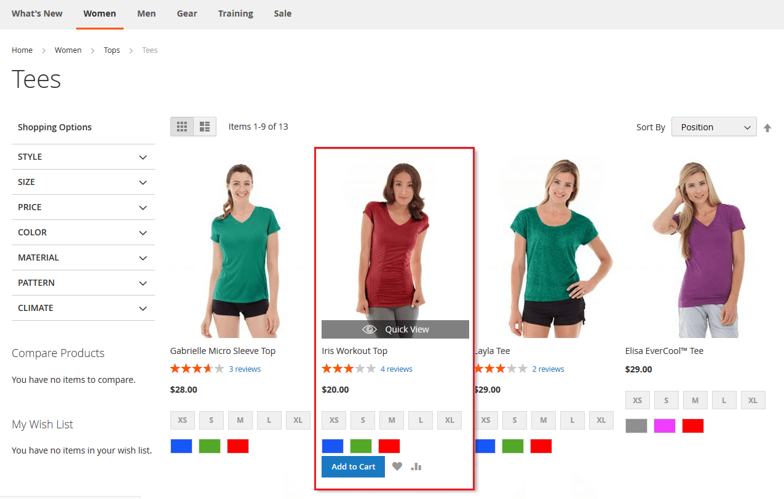Go to Home breadcrumb

tap(22, 50)
